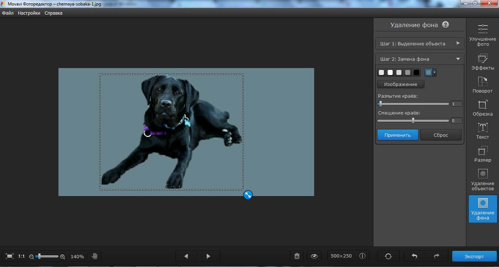Click the zoom level slider
499x267 pixels.
click(47, 256)
